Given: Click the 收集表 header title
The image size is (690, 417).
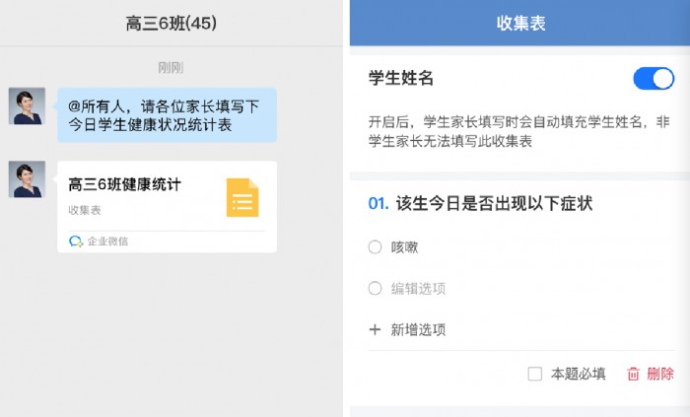Looking at the screenshot, I should click(x=521, y=23).
